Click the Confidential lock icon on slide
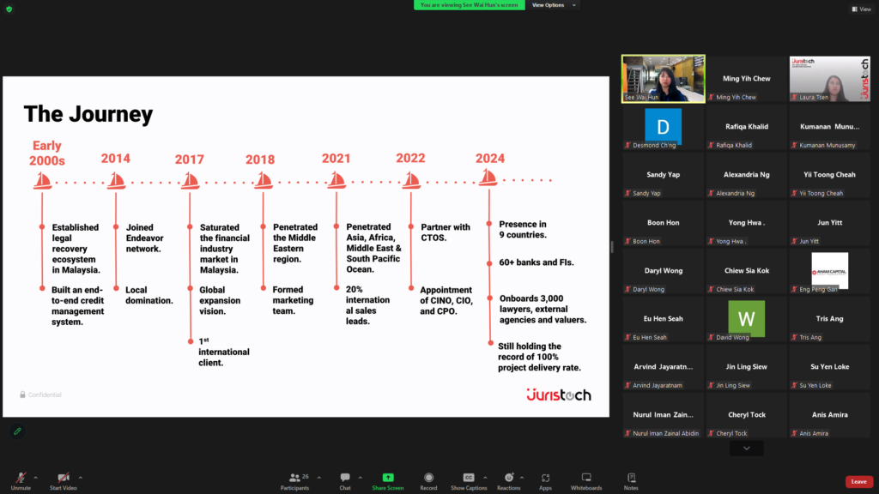 [22, 395]
